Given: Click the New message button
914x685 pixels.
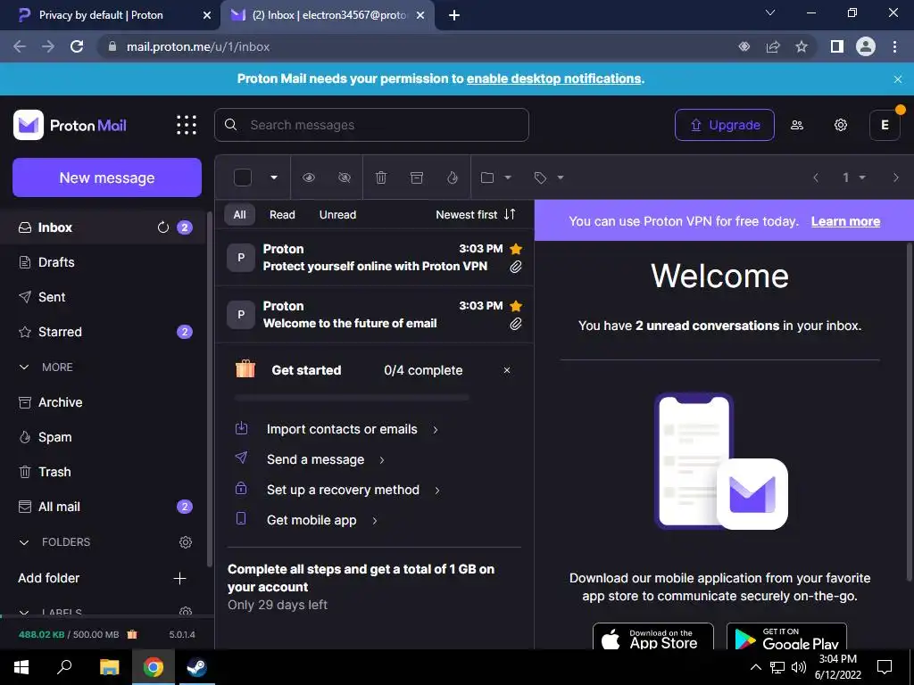Looking at the screenshot, I should tap(107, 177).
